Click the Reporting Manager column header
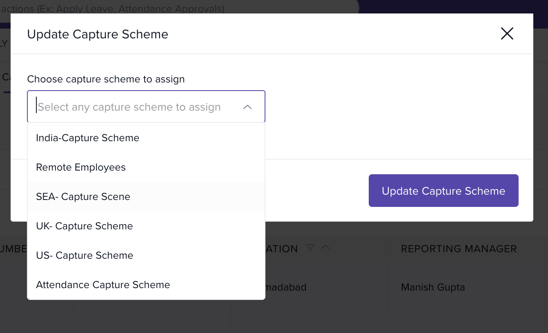The width and height of the screenshot is (548, 333). [459, 249]
